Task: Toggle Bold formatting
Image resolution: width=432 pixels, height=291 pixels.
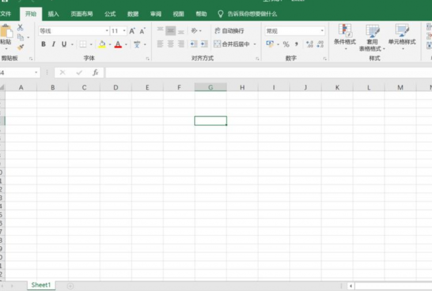Action: click(x=43, y=44)
